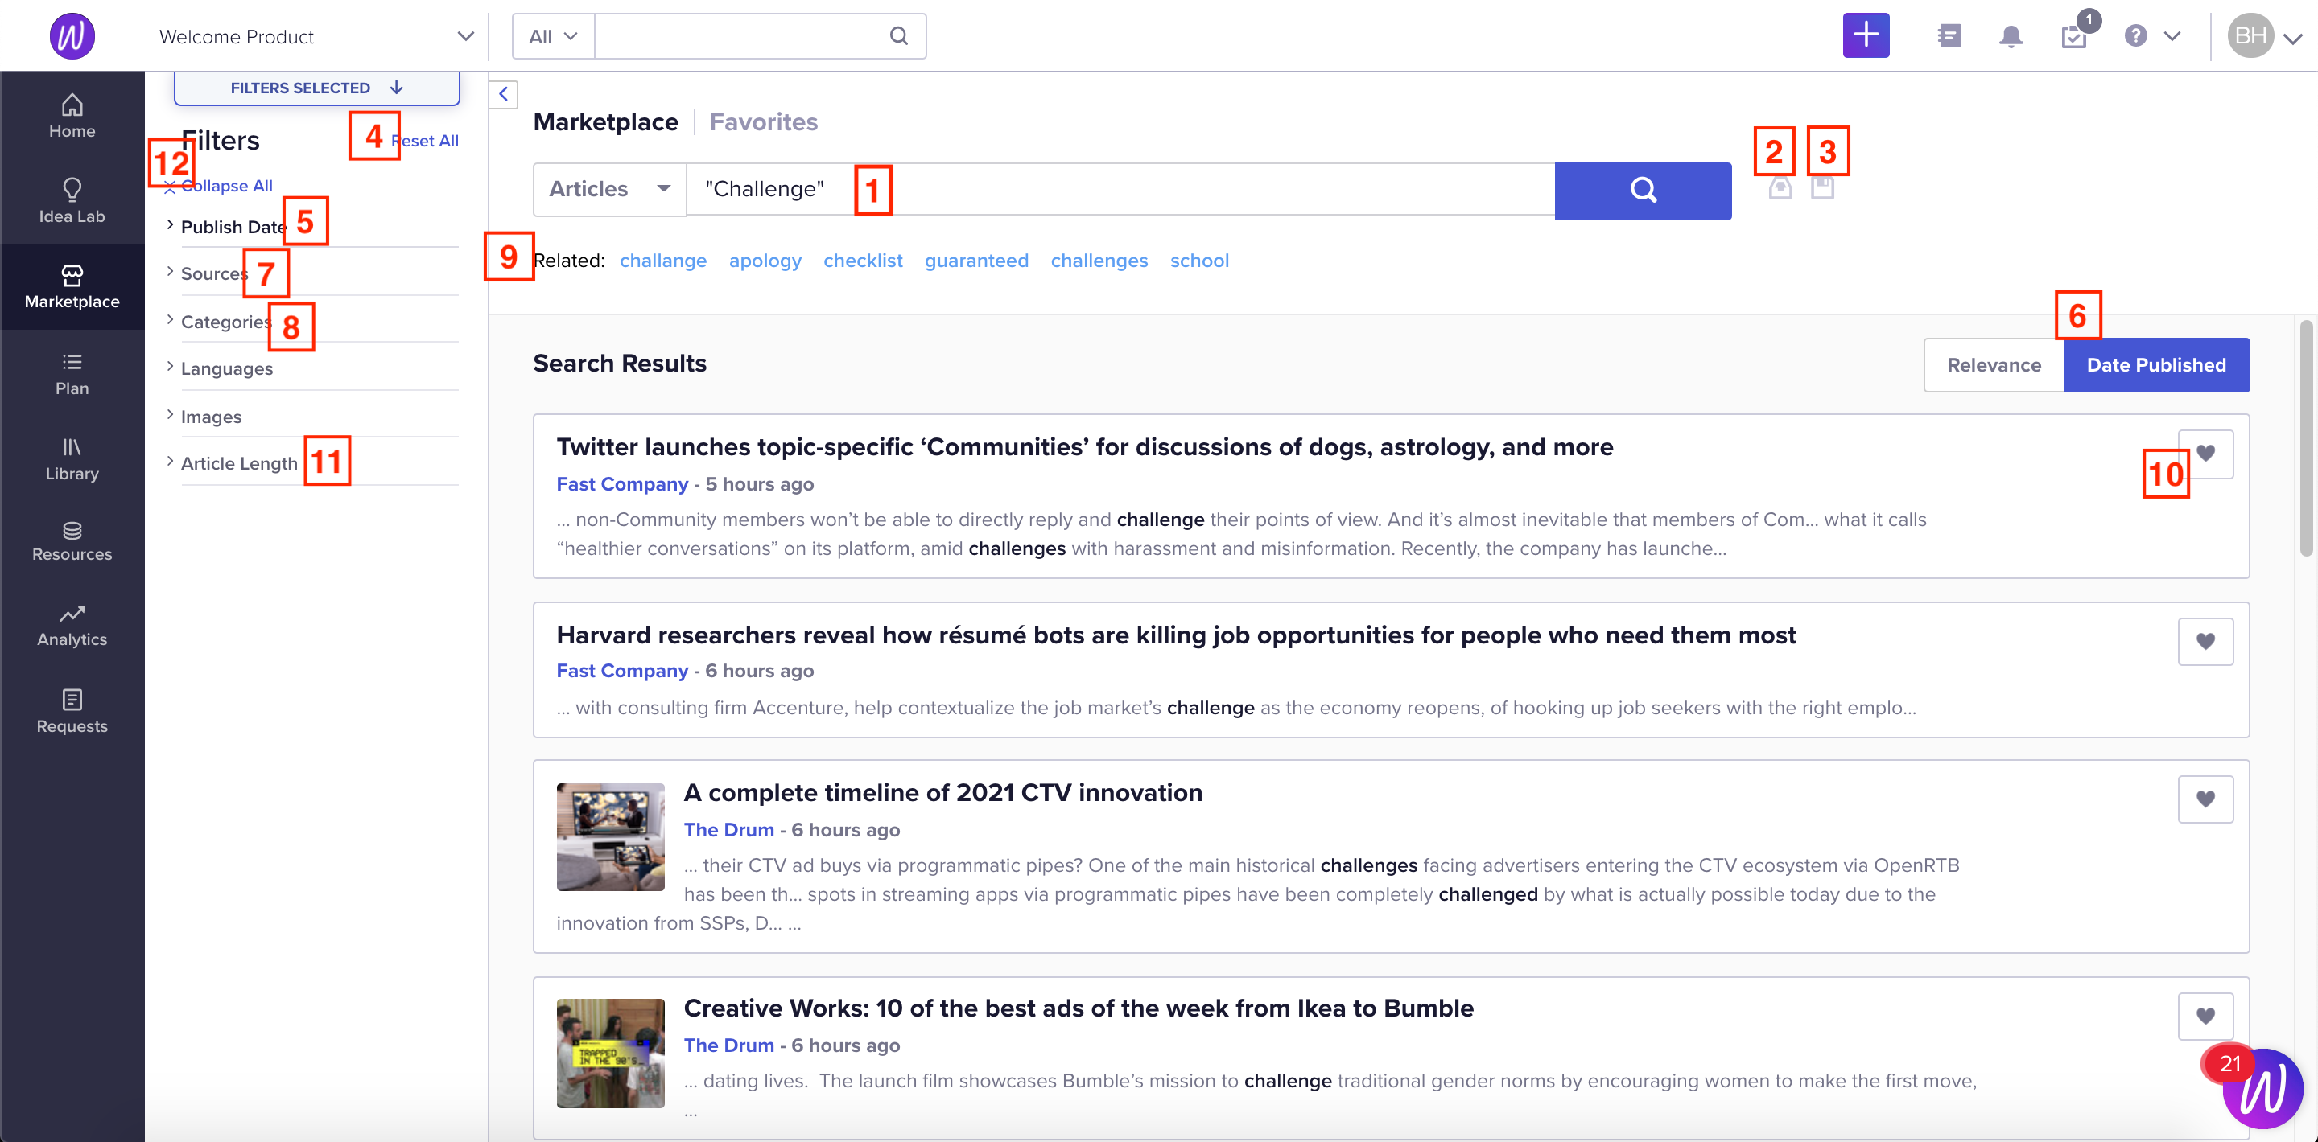Expand the Languages filter

[x=227, y=368]
